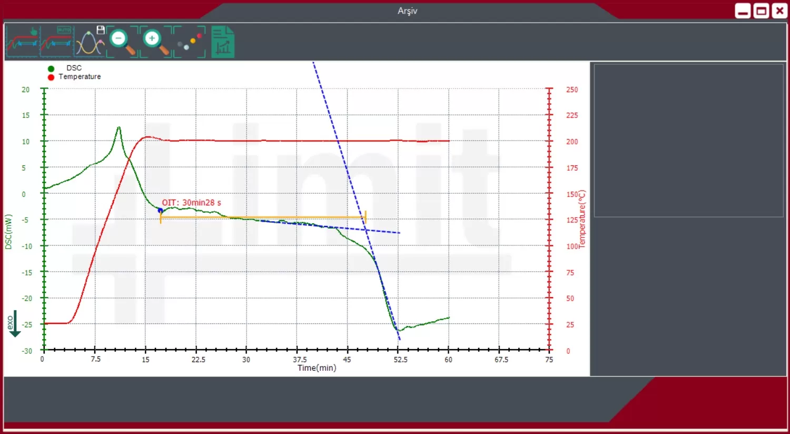Select the AUTO OIT analysis tool
The width and height of the screenshot is (790, 434).
tap(56, 42)
